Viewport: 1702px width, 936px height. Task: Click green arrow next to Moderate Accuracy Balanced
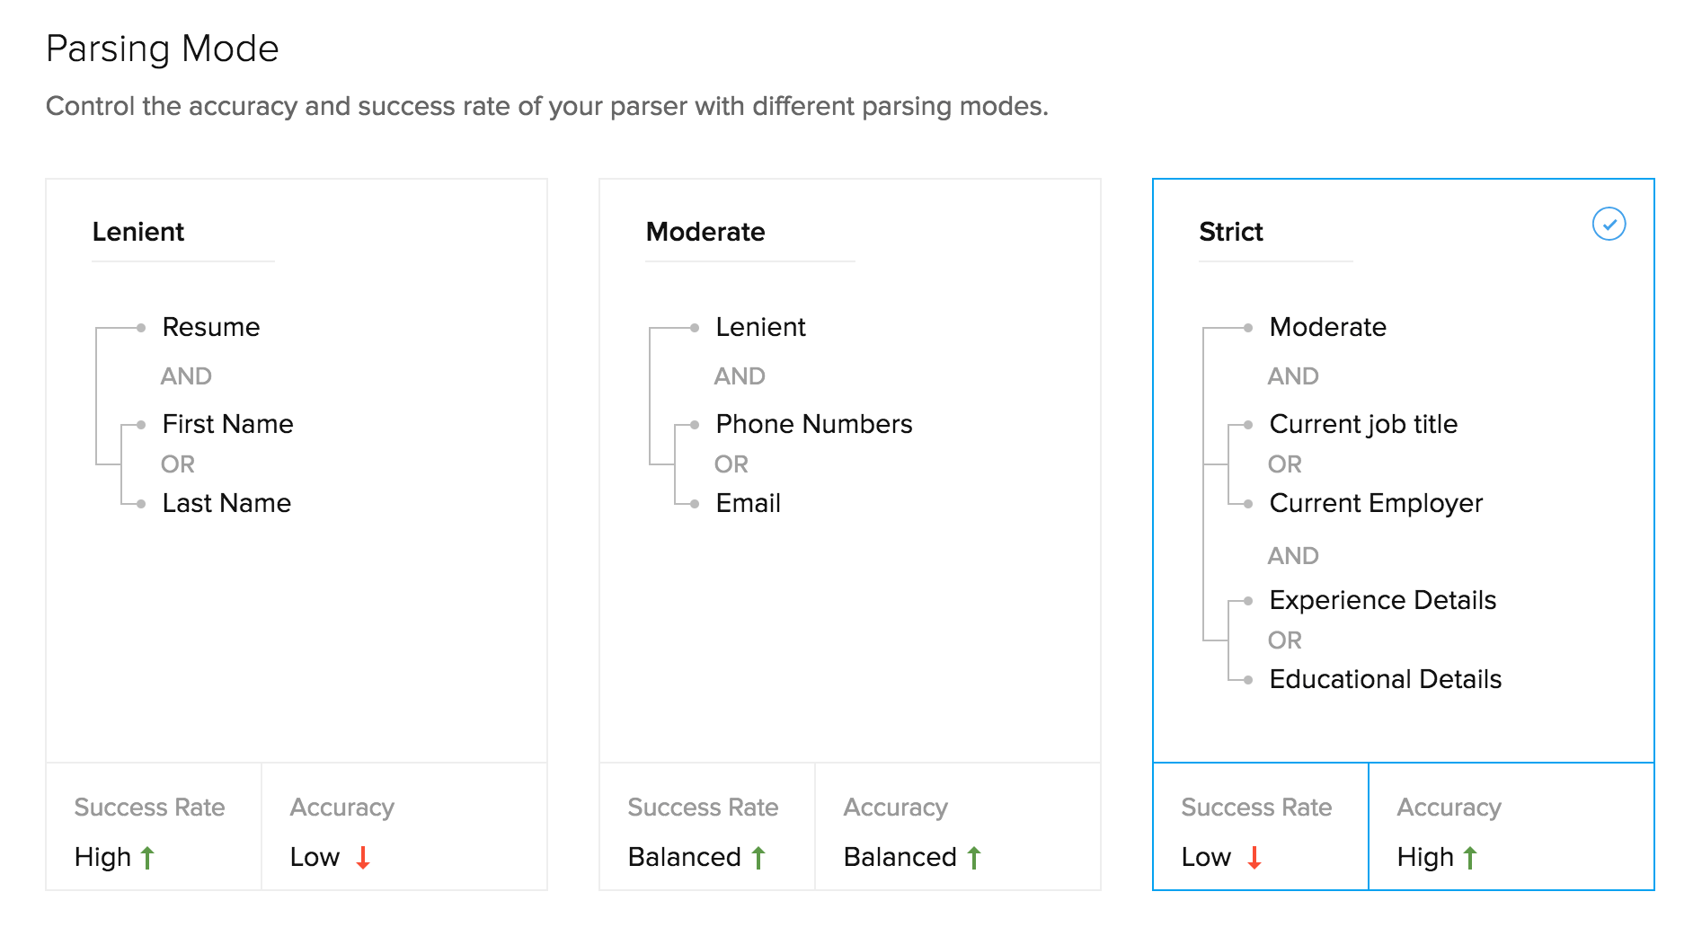[974, 858]
